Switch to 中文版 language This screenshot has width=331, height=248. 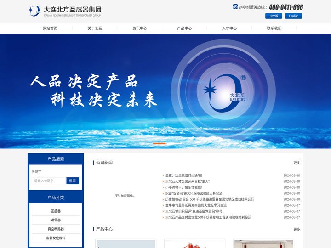click(x=274, y=16)
